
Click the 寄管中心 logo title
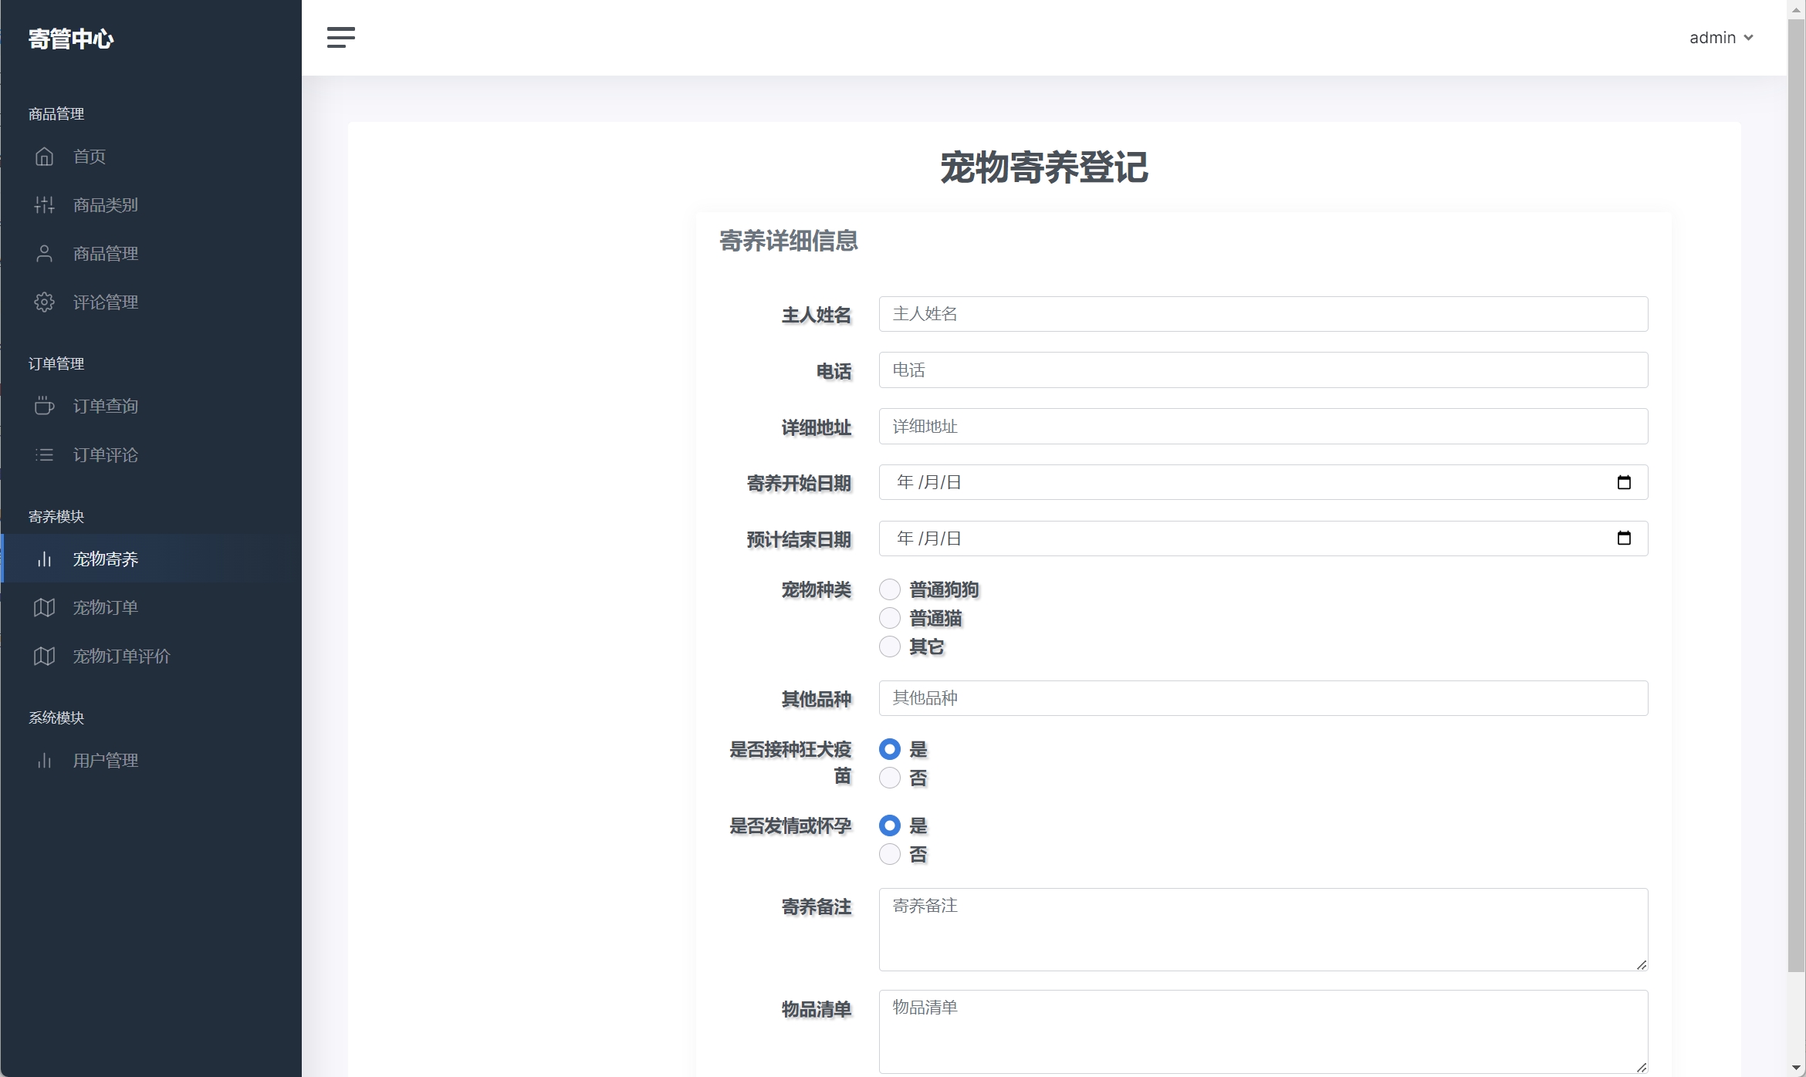click(71, 39)
